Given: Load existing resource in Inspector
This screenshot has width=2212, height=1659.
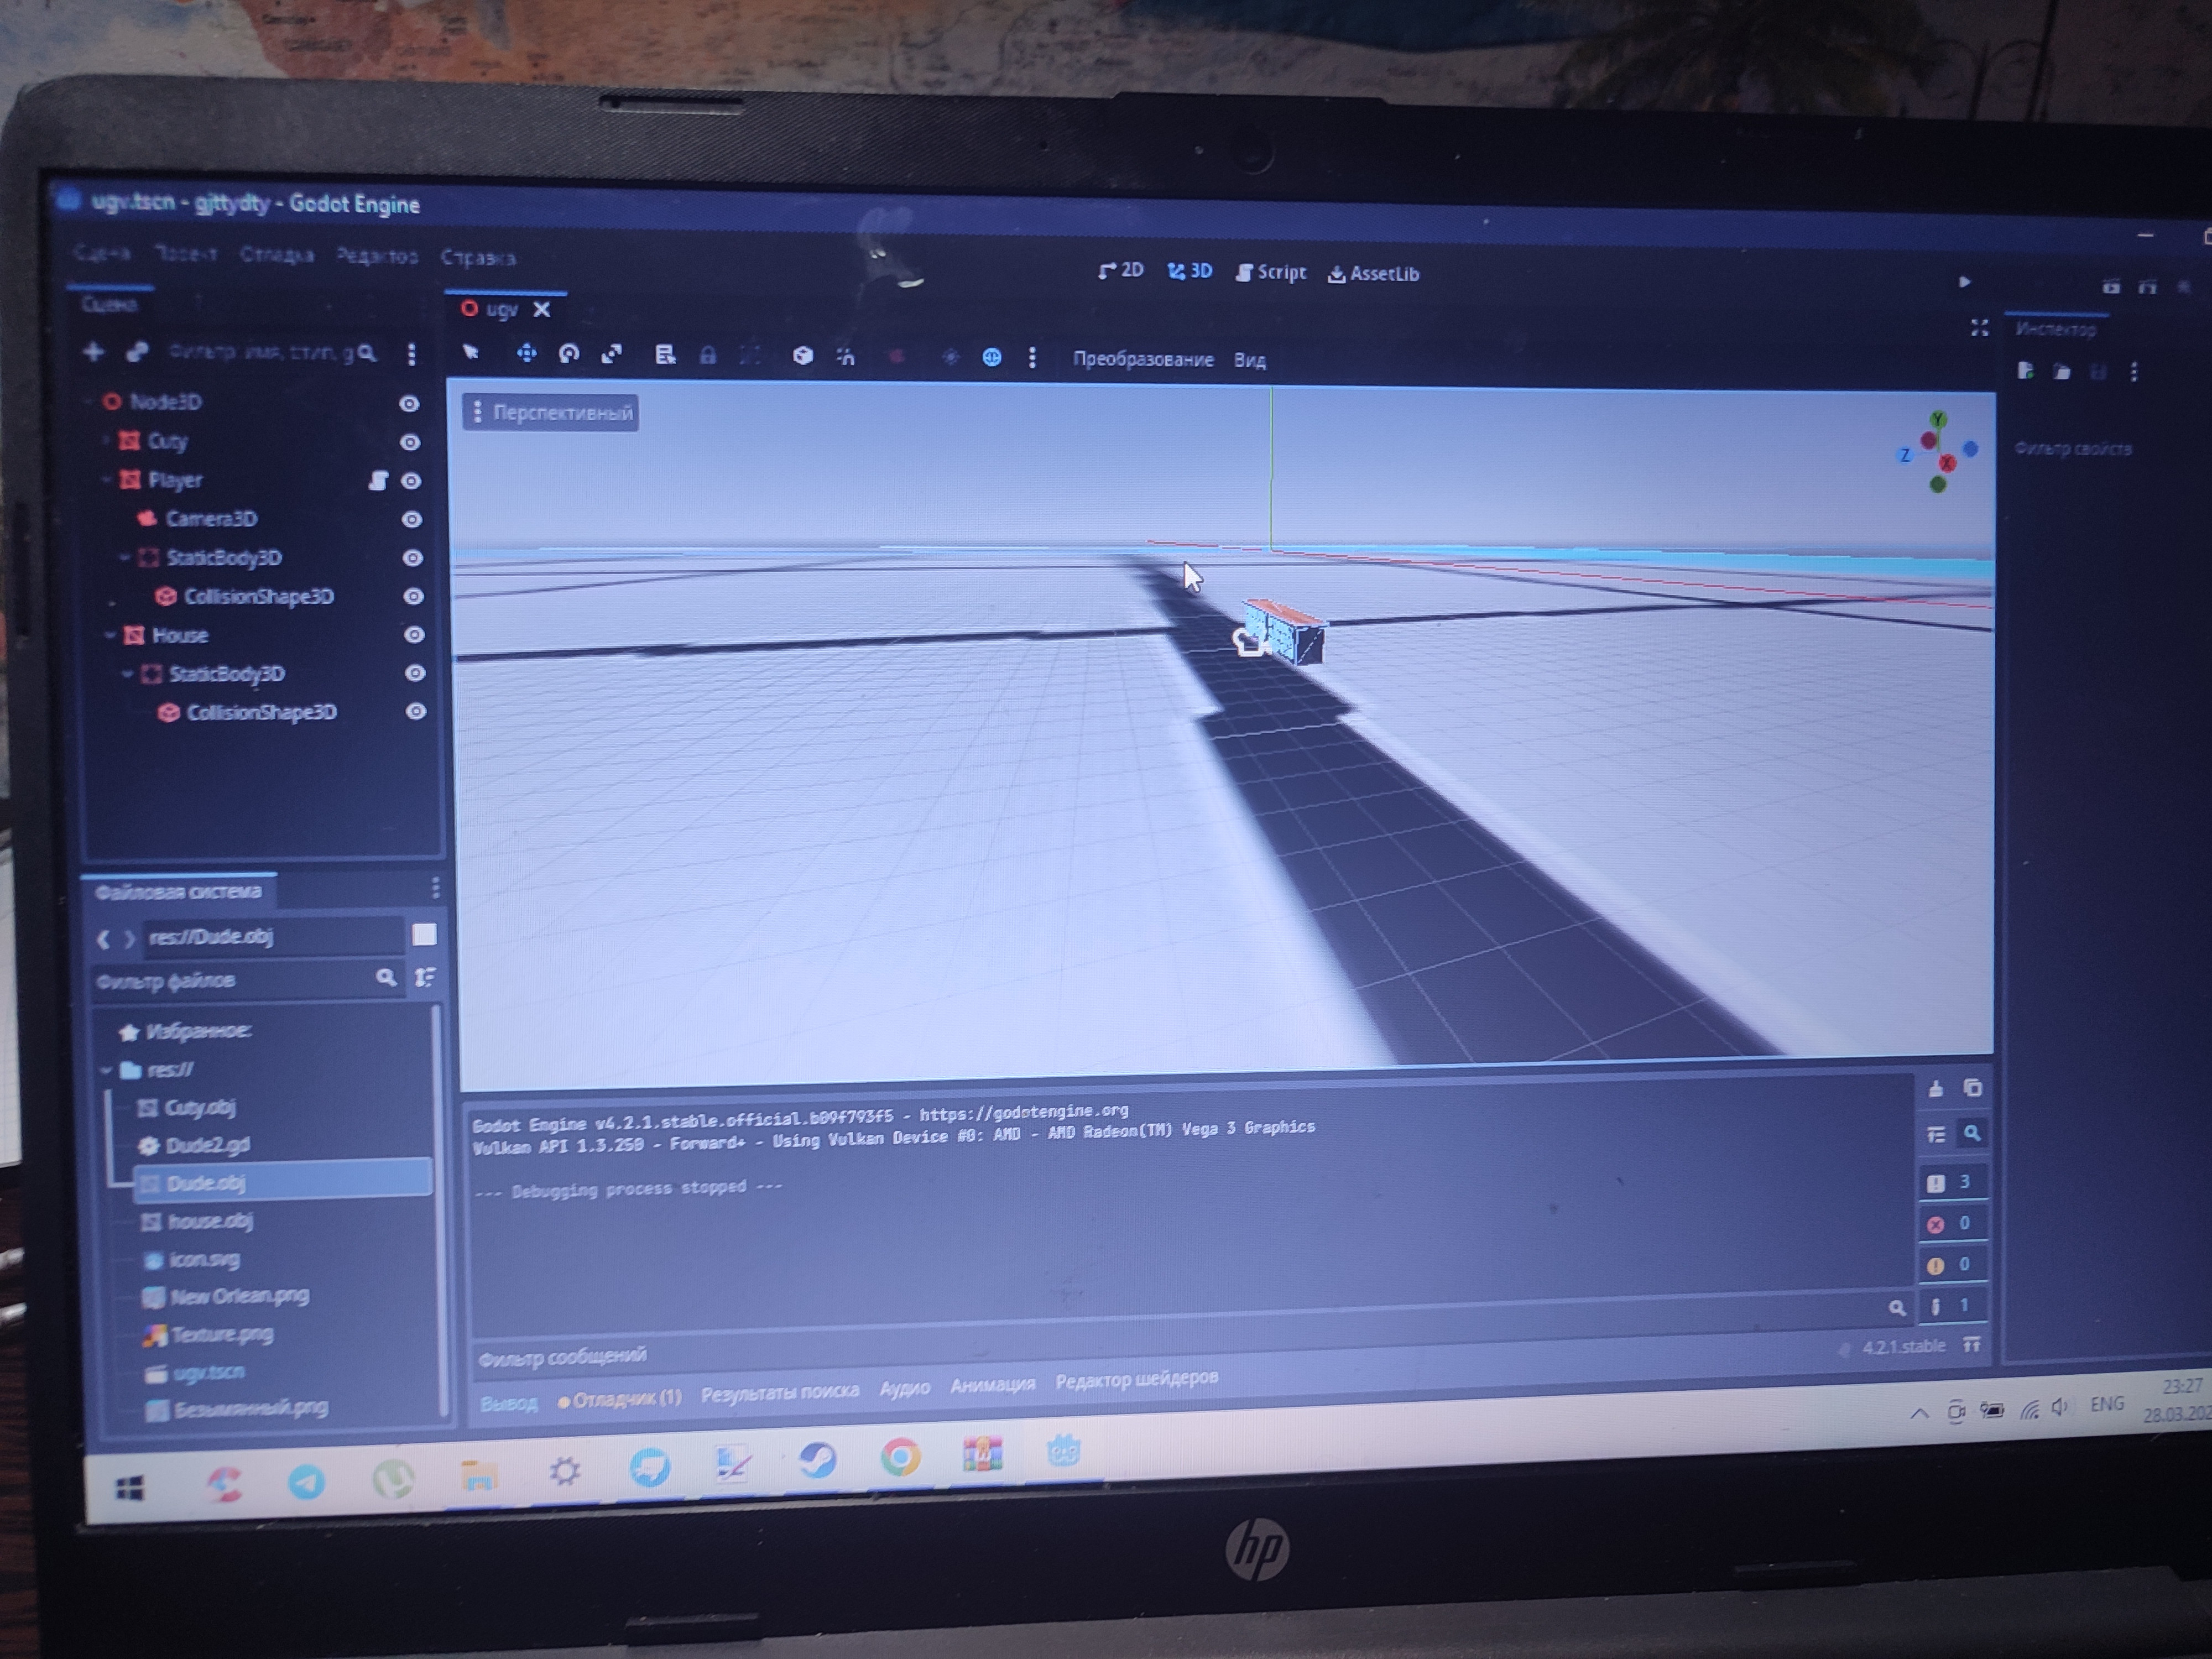Looking at the screenshot, I should pyautogui.click(x=2061, y=372).
